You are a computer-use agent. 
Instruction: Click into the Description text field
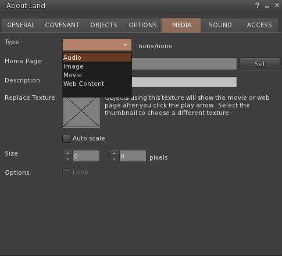tap(184, 82)
